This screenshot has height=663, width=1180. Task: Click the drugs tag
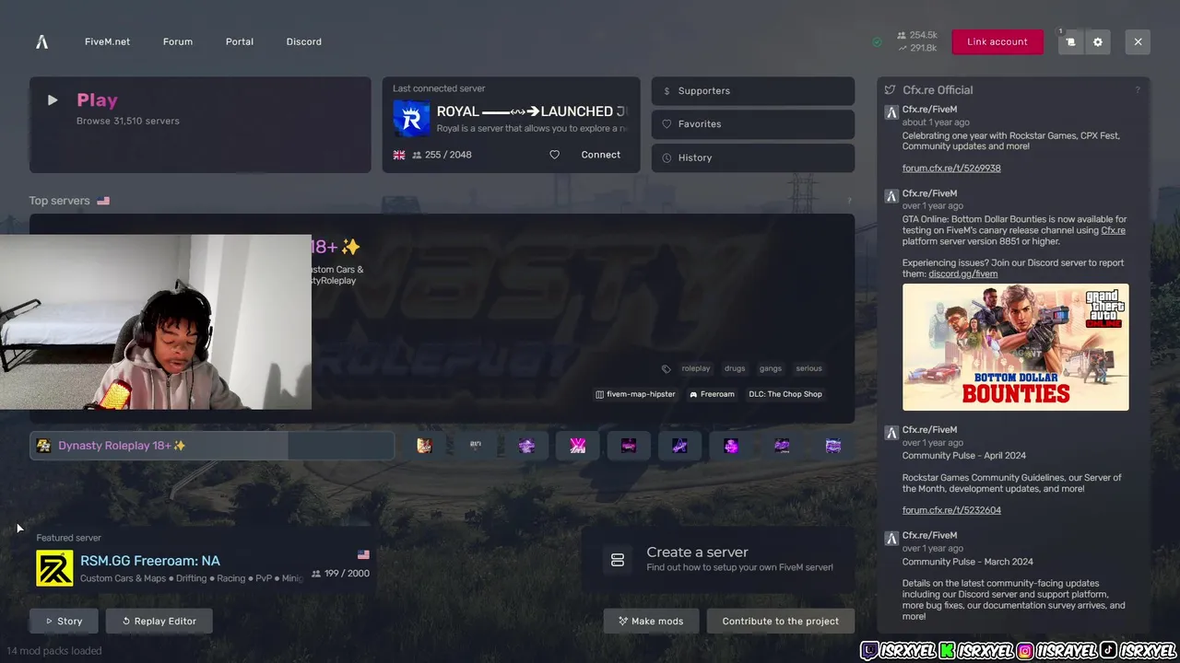pos(735,368)
